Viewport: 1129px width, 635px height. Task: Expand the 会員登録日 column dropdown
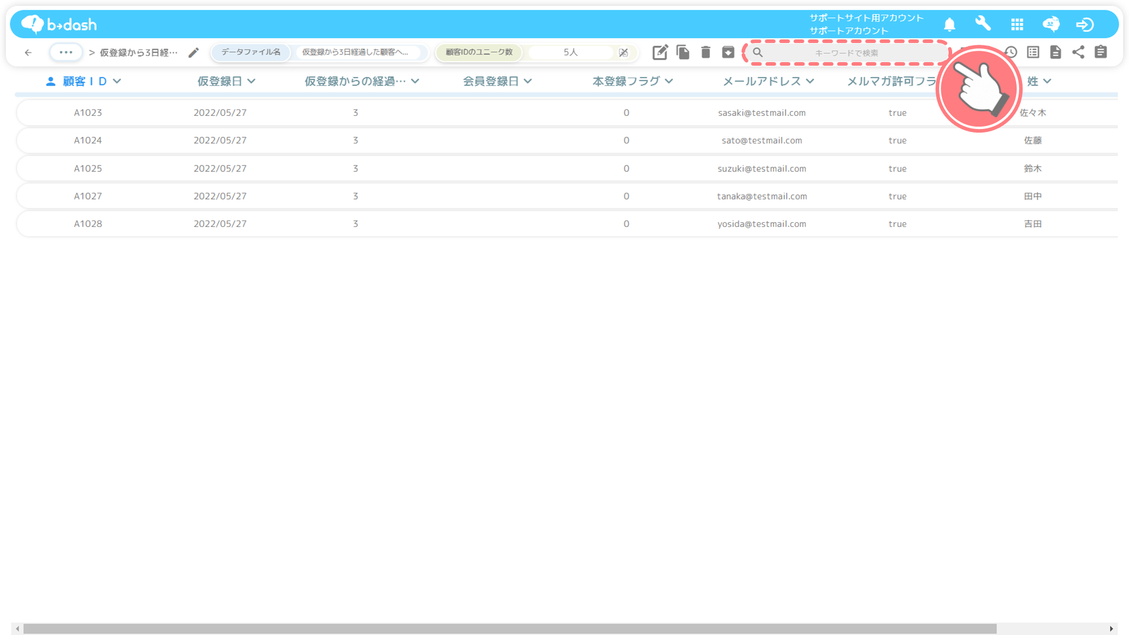click(x=528, y=81)
